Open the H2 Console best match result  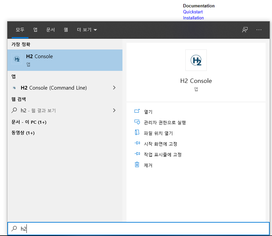(x=65, y=60)
